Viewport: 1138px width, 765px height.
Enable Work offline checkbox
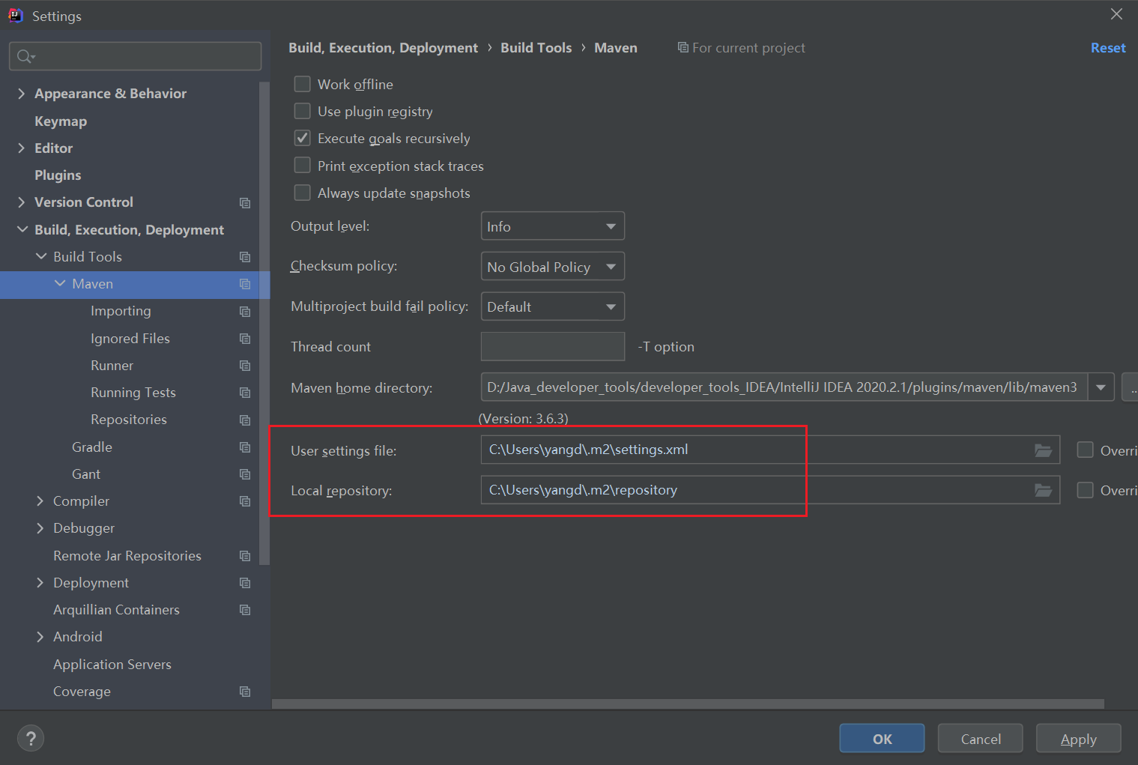[303, 84]
